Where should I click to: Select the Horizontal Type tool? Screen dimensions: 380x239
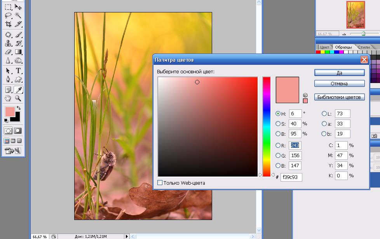18,71
